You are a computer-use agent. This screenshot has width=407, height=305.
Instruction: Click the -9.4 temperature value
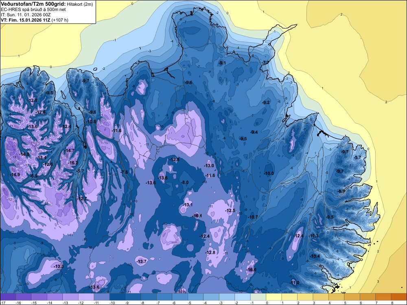(254, 133)
